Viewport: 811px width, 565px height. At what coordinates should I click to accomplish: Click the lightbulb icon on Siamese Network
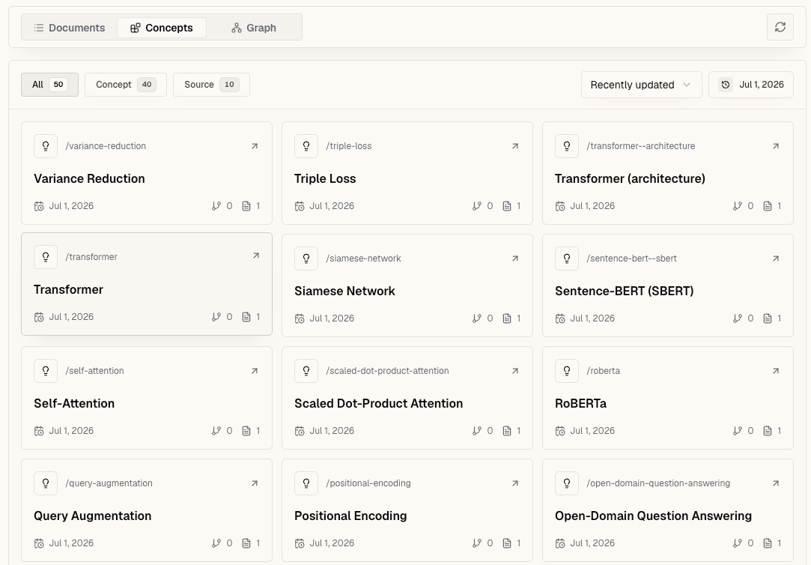pyautogui.click(x=306, y=259)
